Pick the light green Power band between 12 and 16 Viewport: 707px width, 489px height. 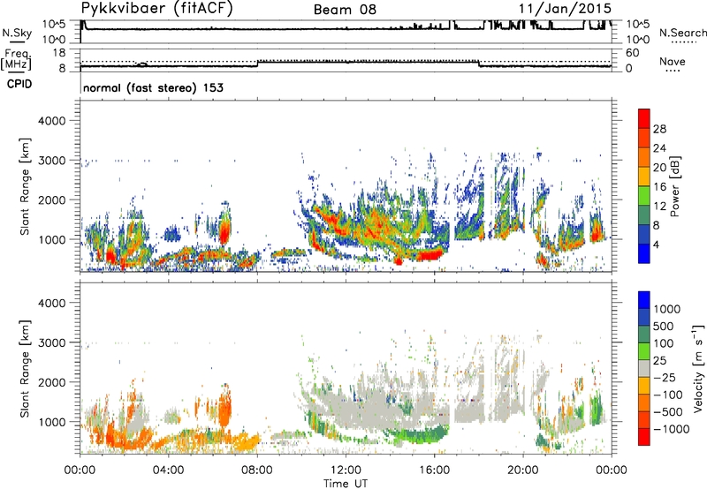(644, 196)
